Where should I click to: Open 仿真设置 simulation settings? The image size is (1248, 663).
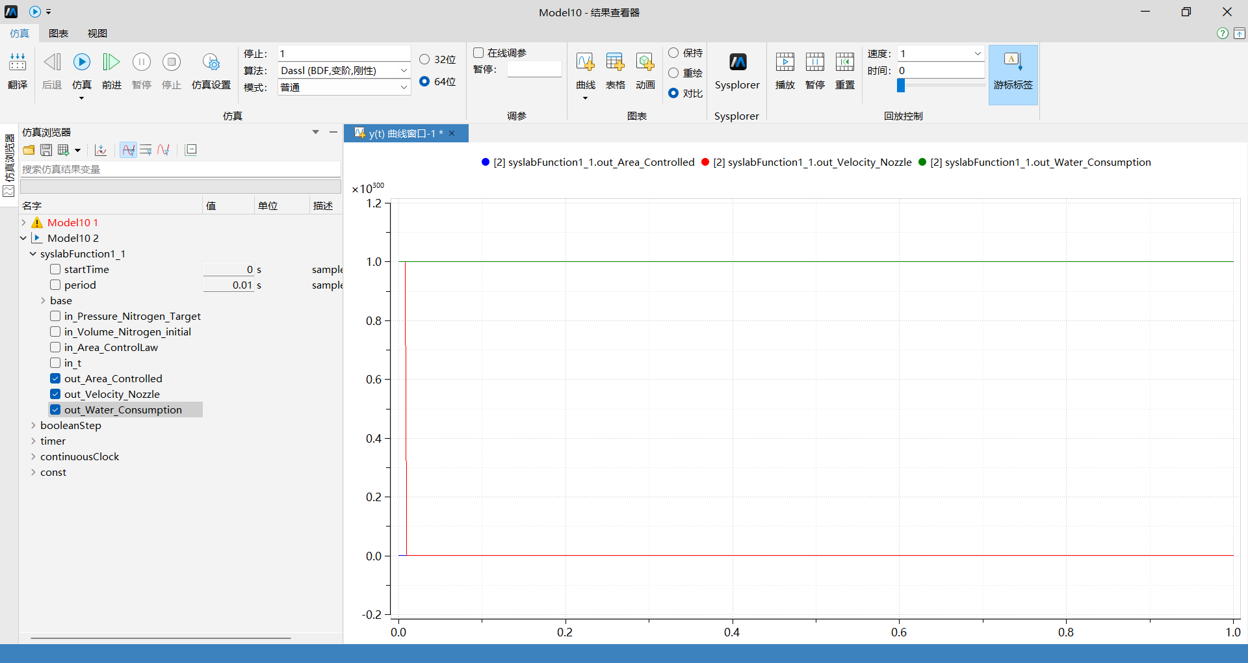pyautogui.click(x=211, y=71)
